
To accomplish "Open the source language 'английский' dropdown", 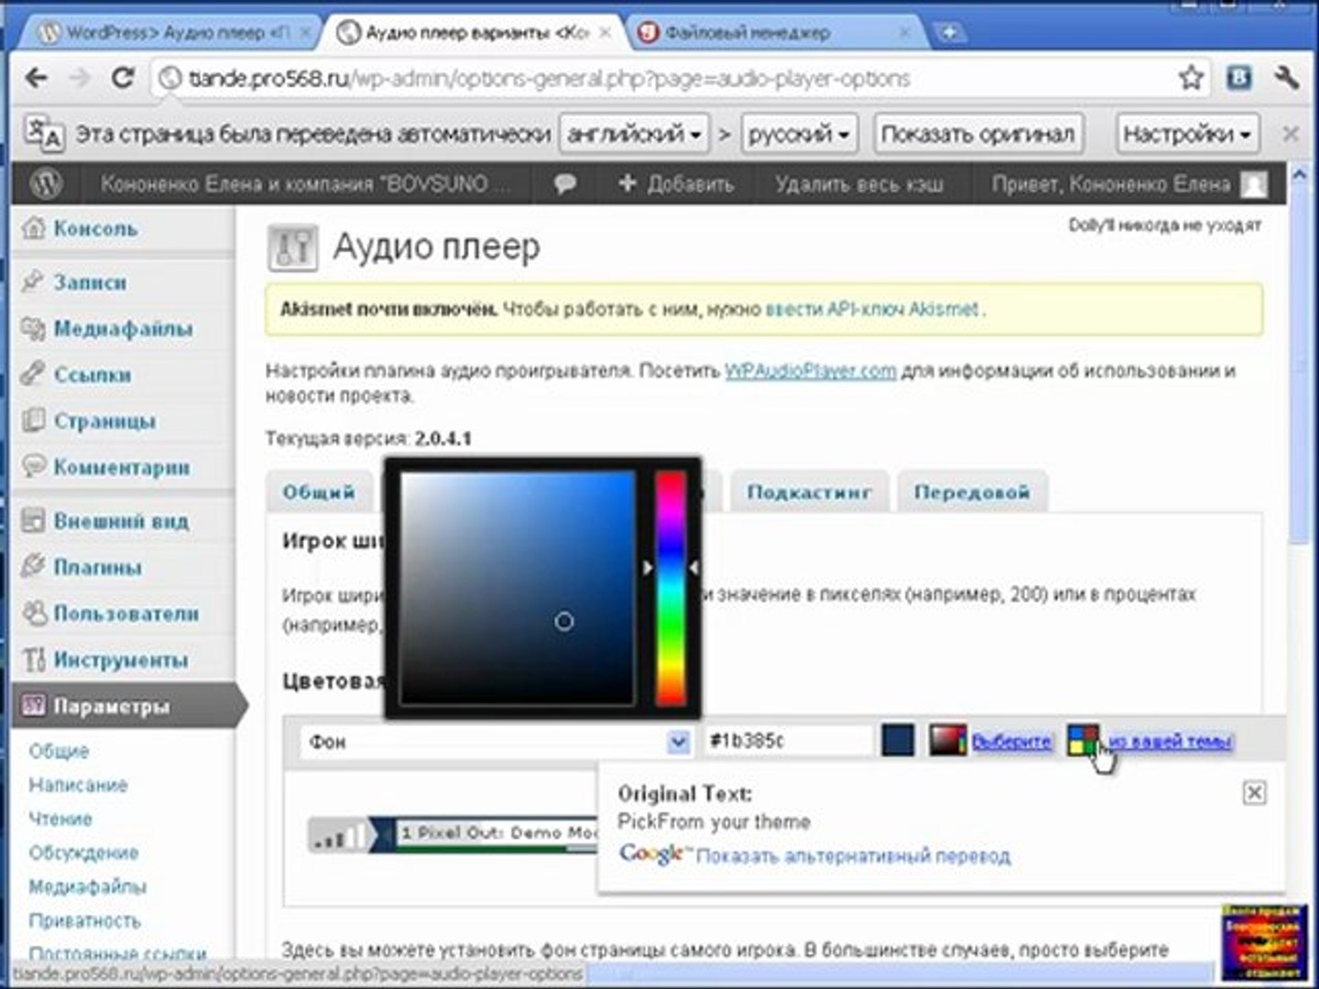I will pos(634,135).
